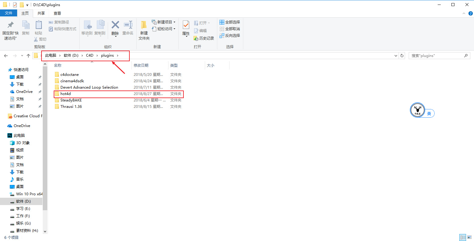This screenshot has height=241, width=474.
Task: Click the Pin to Quick Access icon
Action: point(10,25)
